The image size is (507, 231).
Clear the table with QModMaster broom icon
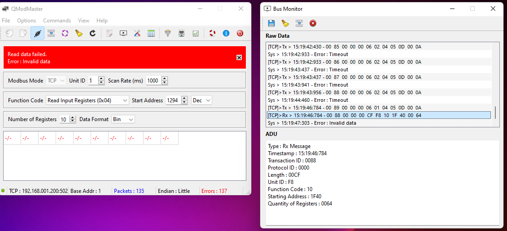tap(79, 33)
